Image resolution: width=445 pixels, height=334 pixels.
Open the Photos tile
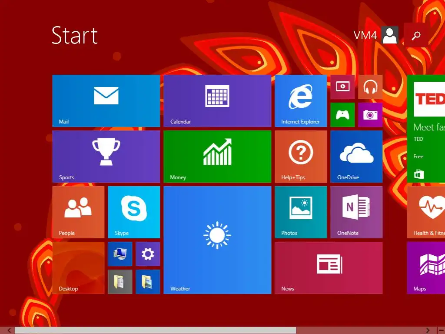pyautogui.click(x=301, y=212)
